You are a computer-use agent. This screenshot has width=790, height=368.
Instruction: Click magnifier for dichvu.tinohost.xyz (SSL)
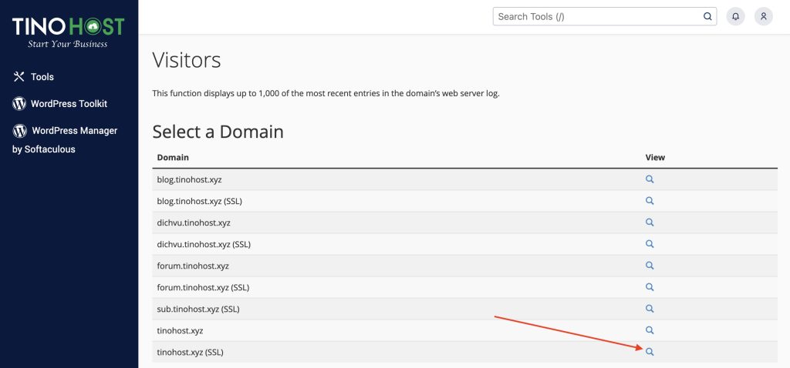(650, 244)
